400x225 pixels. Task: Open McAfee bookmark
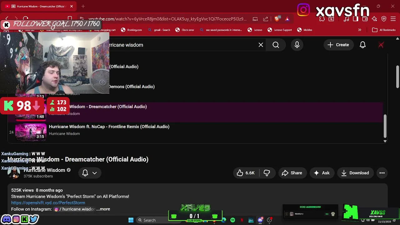[305, 30]
